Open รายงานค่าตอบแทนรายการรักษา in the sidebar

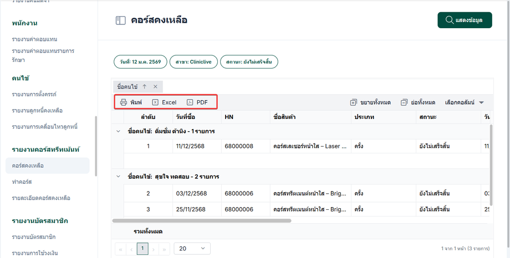[43, 55]
